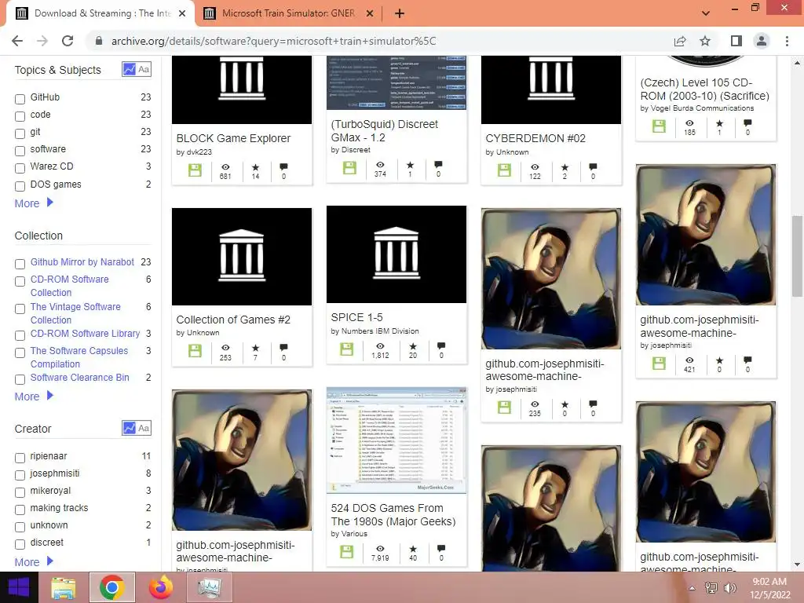804x603 pixels.
Task: Check the GitHub topic filter
Action: (x=20, y=99)
